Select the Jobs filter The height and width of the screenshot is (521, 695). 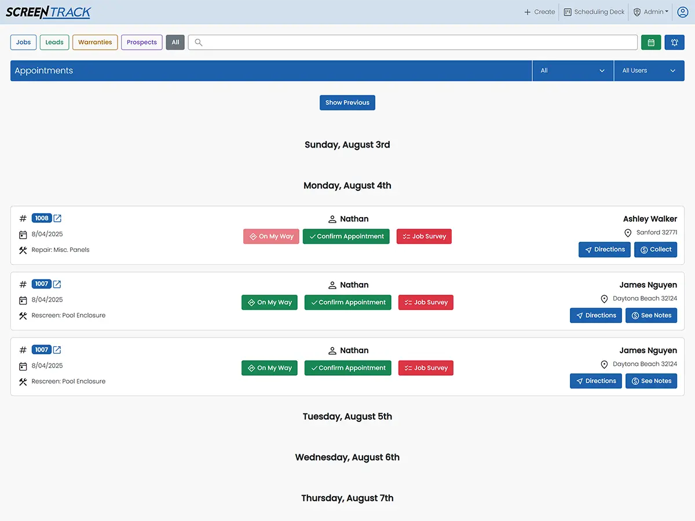coord(24,42)
